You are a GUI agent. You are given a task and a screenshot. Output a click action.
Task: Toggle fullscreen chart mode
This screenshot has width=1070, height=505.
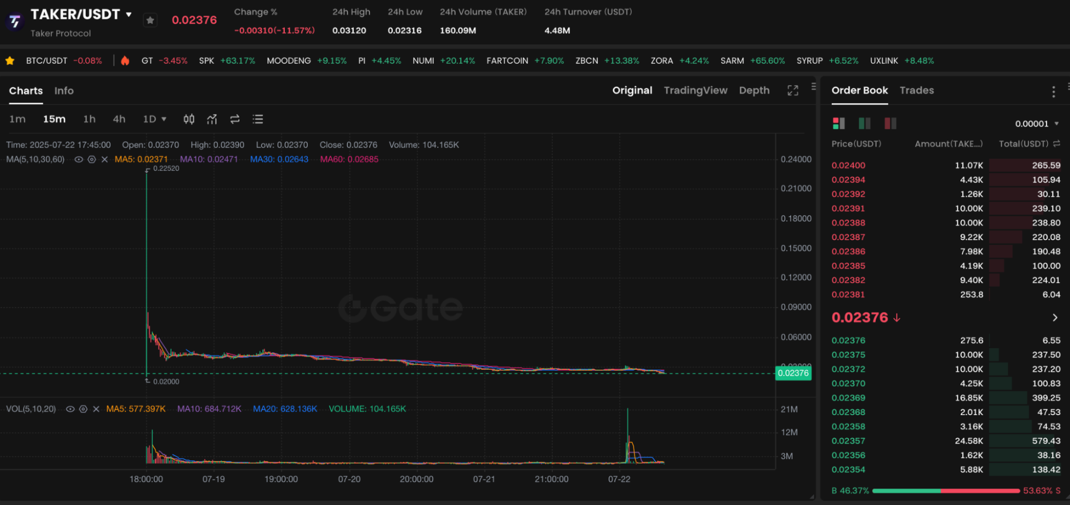(x=793, y=90)
